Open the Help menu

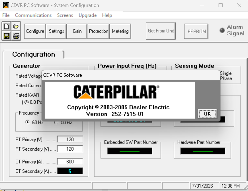coord(107,15)
